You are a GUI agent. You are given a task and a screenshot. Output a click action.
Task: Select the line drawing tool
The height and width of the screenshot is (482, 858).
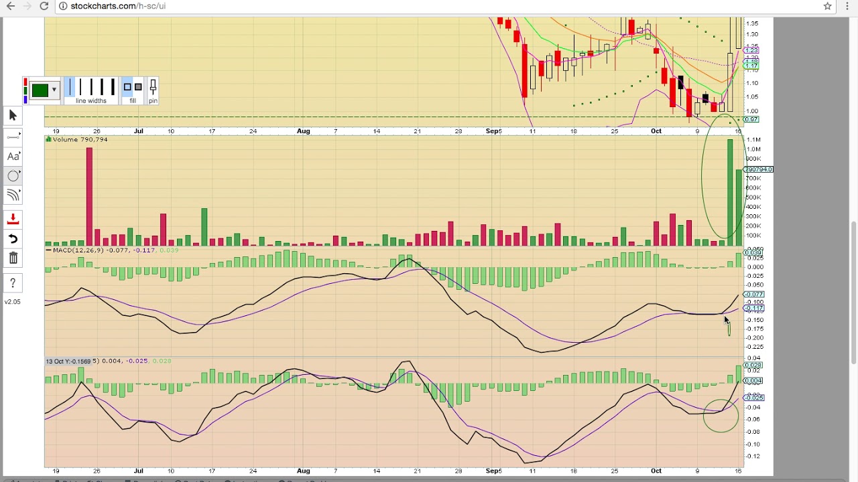(x=13, y=137)
